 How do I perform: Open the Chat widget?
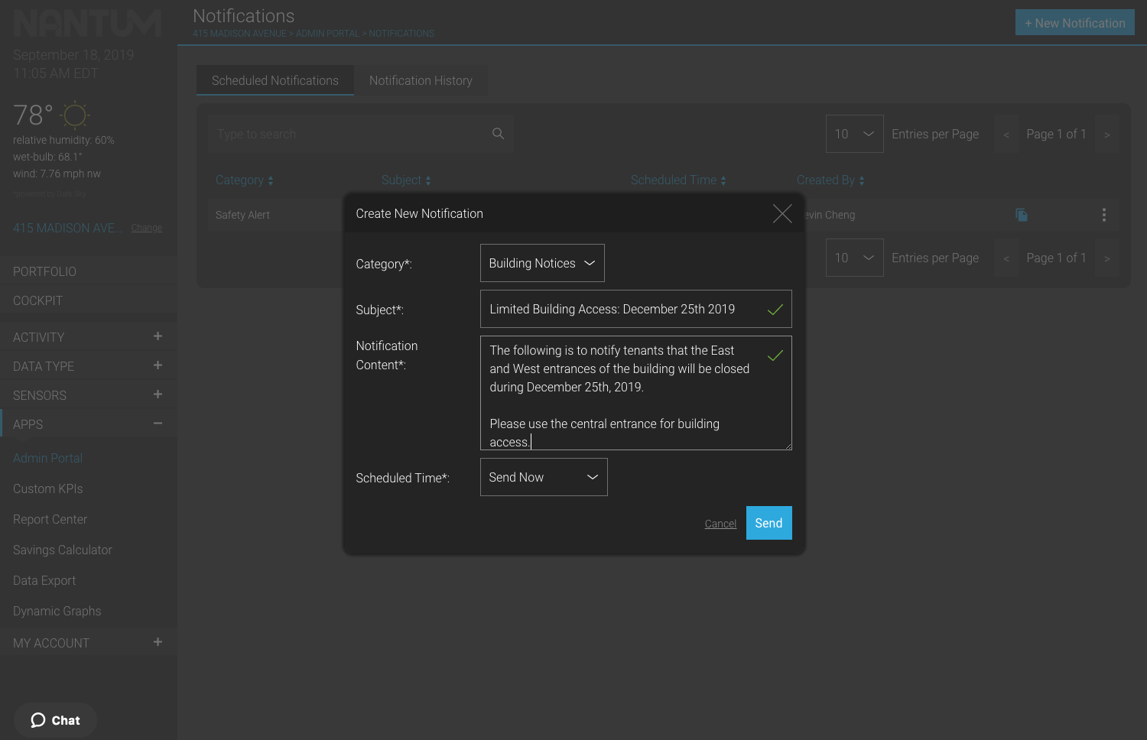pyautogui.click(x=55, y=720)
